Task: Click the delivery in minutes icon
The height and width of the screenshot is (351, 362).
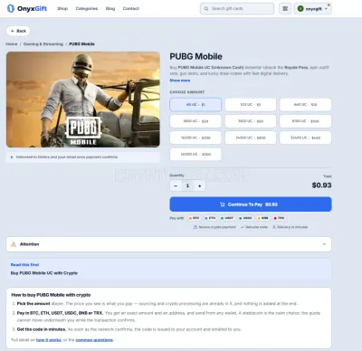Action: [274, 227]
